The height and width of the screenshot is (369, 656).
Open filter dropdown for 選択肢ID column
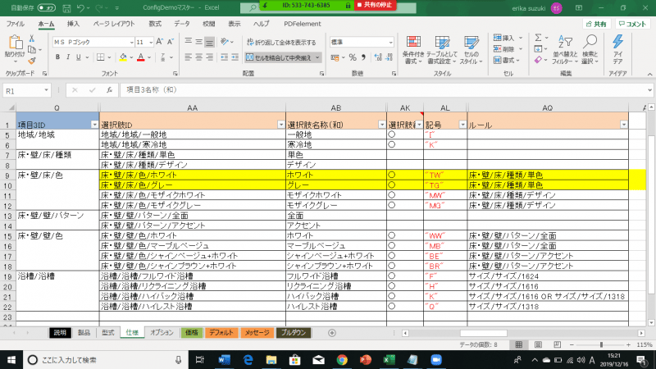(x=280, y=125)
